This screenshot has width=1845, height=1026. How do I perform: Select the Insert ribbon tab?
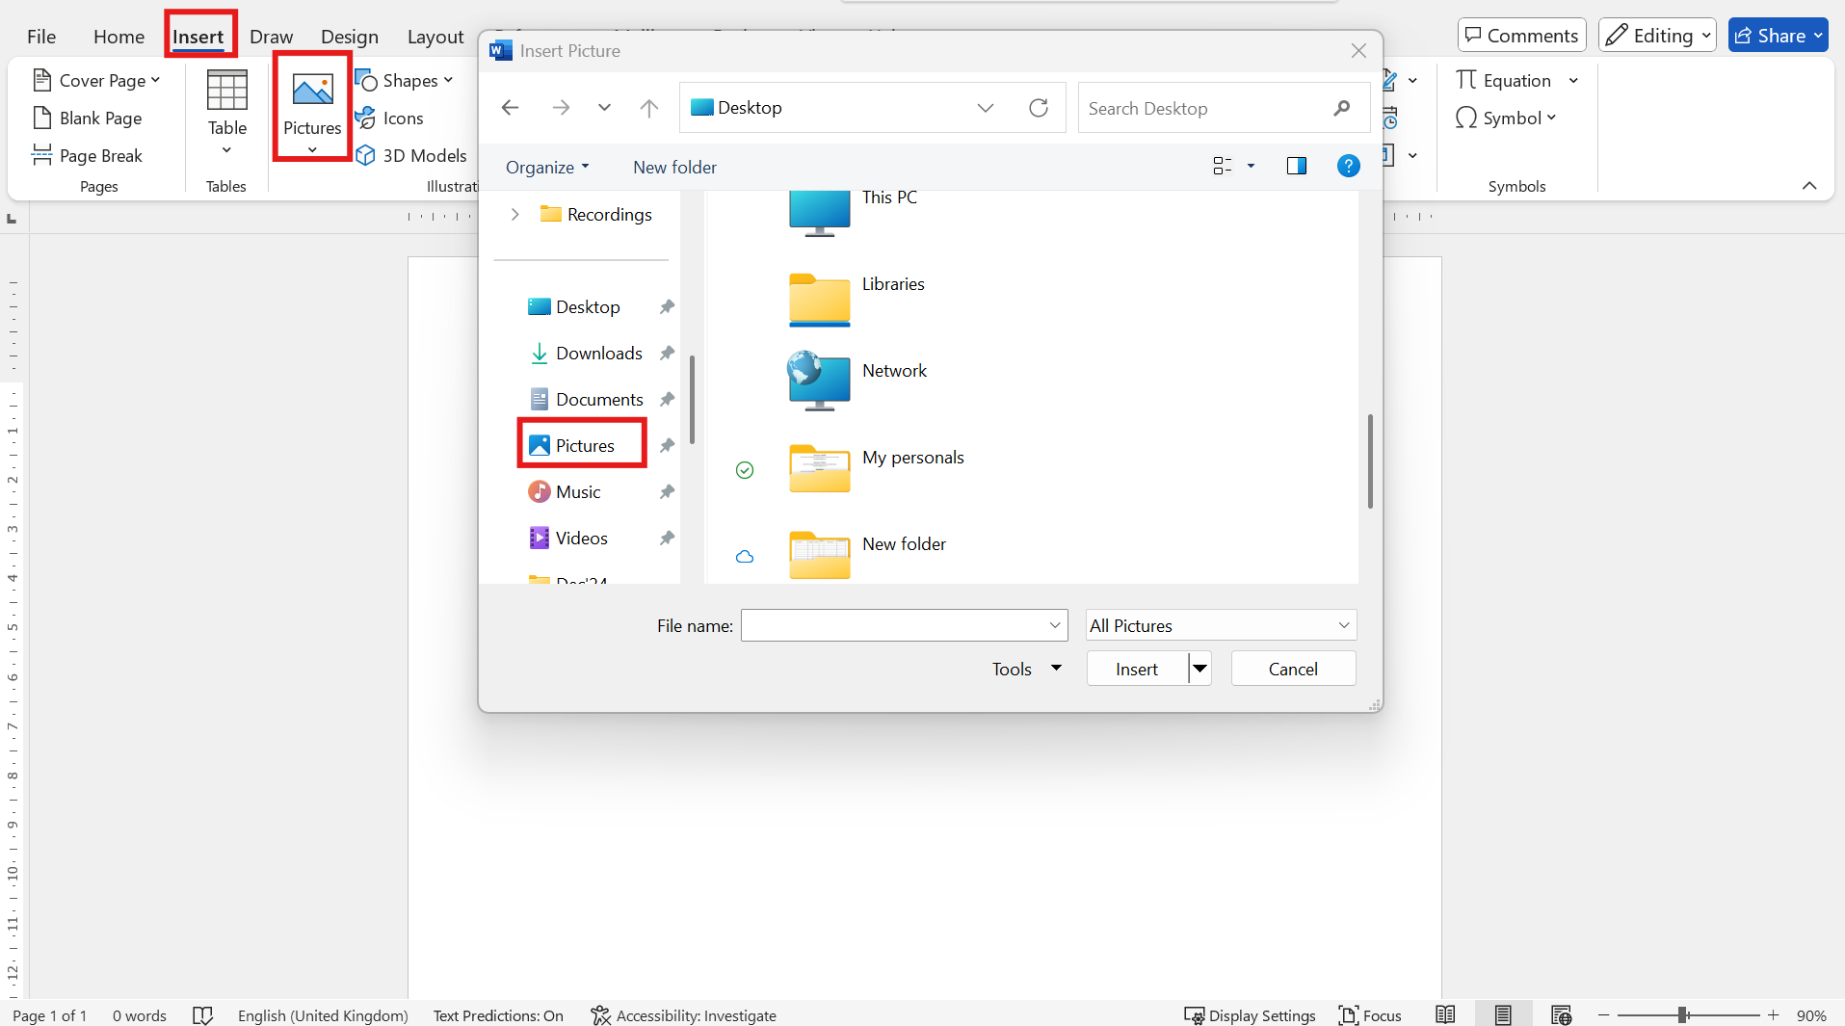tap(198, 37)
